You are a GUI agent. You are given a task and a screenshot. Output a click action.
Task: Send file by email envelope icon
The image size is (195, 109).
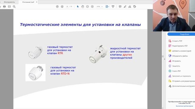[9, 7]
